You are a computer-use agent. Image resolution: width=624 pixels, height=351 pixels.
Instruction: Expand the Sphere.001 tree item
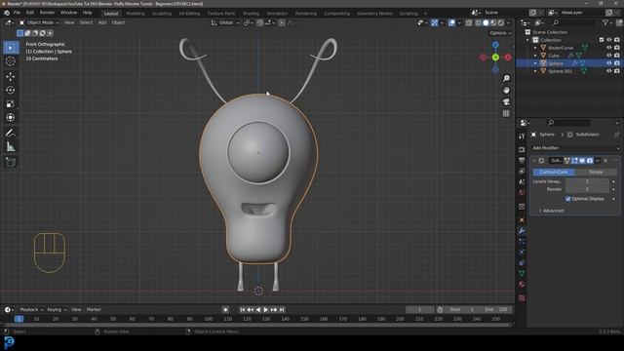tap(535, 71)
